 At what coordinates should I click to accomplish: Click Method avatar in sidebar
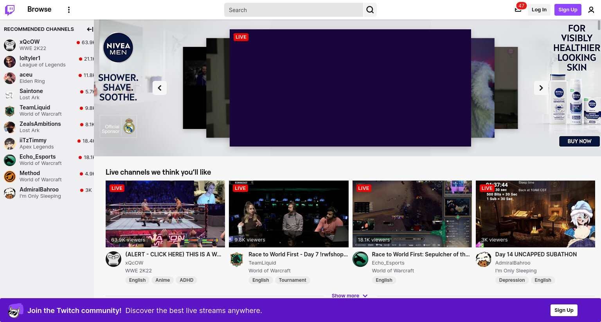pyautogui.click(x=10, y=176)
